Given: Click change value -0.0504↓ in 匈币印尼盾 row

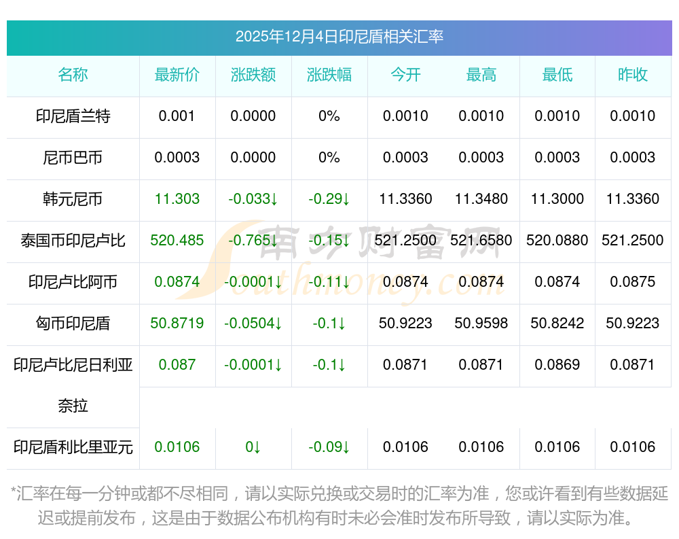Looking at the screenshot, I should click(x=253, y=323).
